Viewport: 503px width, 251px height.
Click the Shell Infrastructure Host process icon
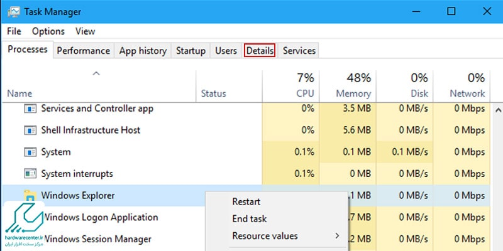[x=30, y=131]
